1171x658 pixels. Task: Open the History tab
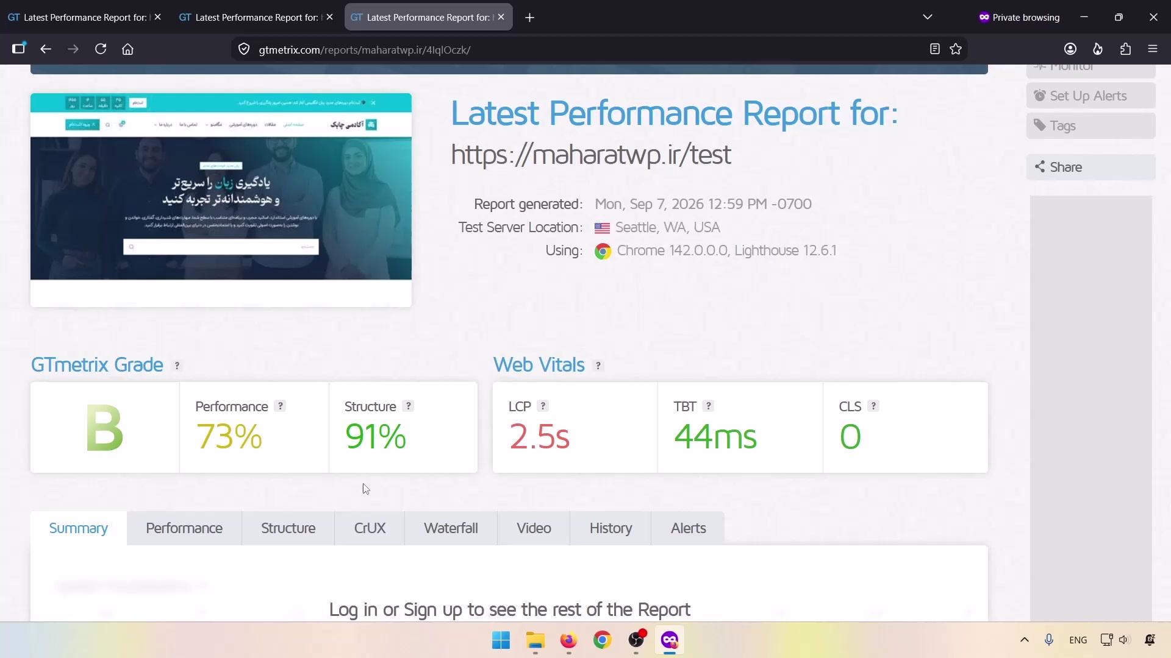coord(611,528)
